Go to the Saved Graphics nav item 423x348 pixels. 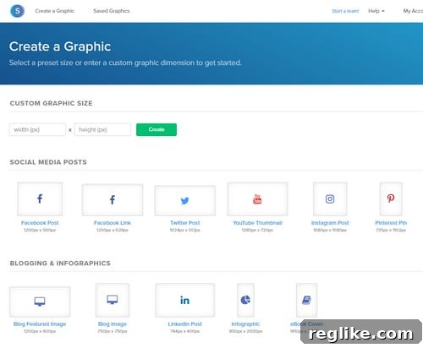[x=112, y=11]
